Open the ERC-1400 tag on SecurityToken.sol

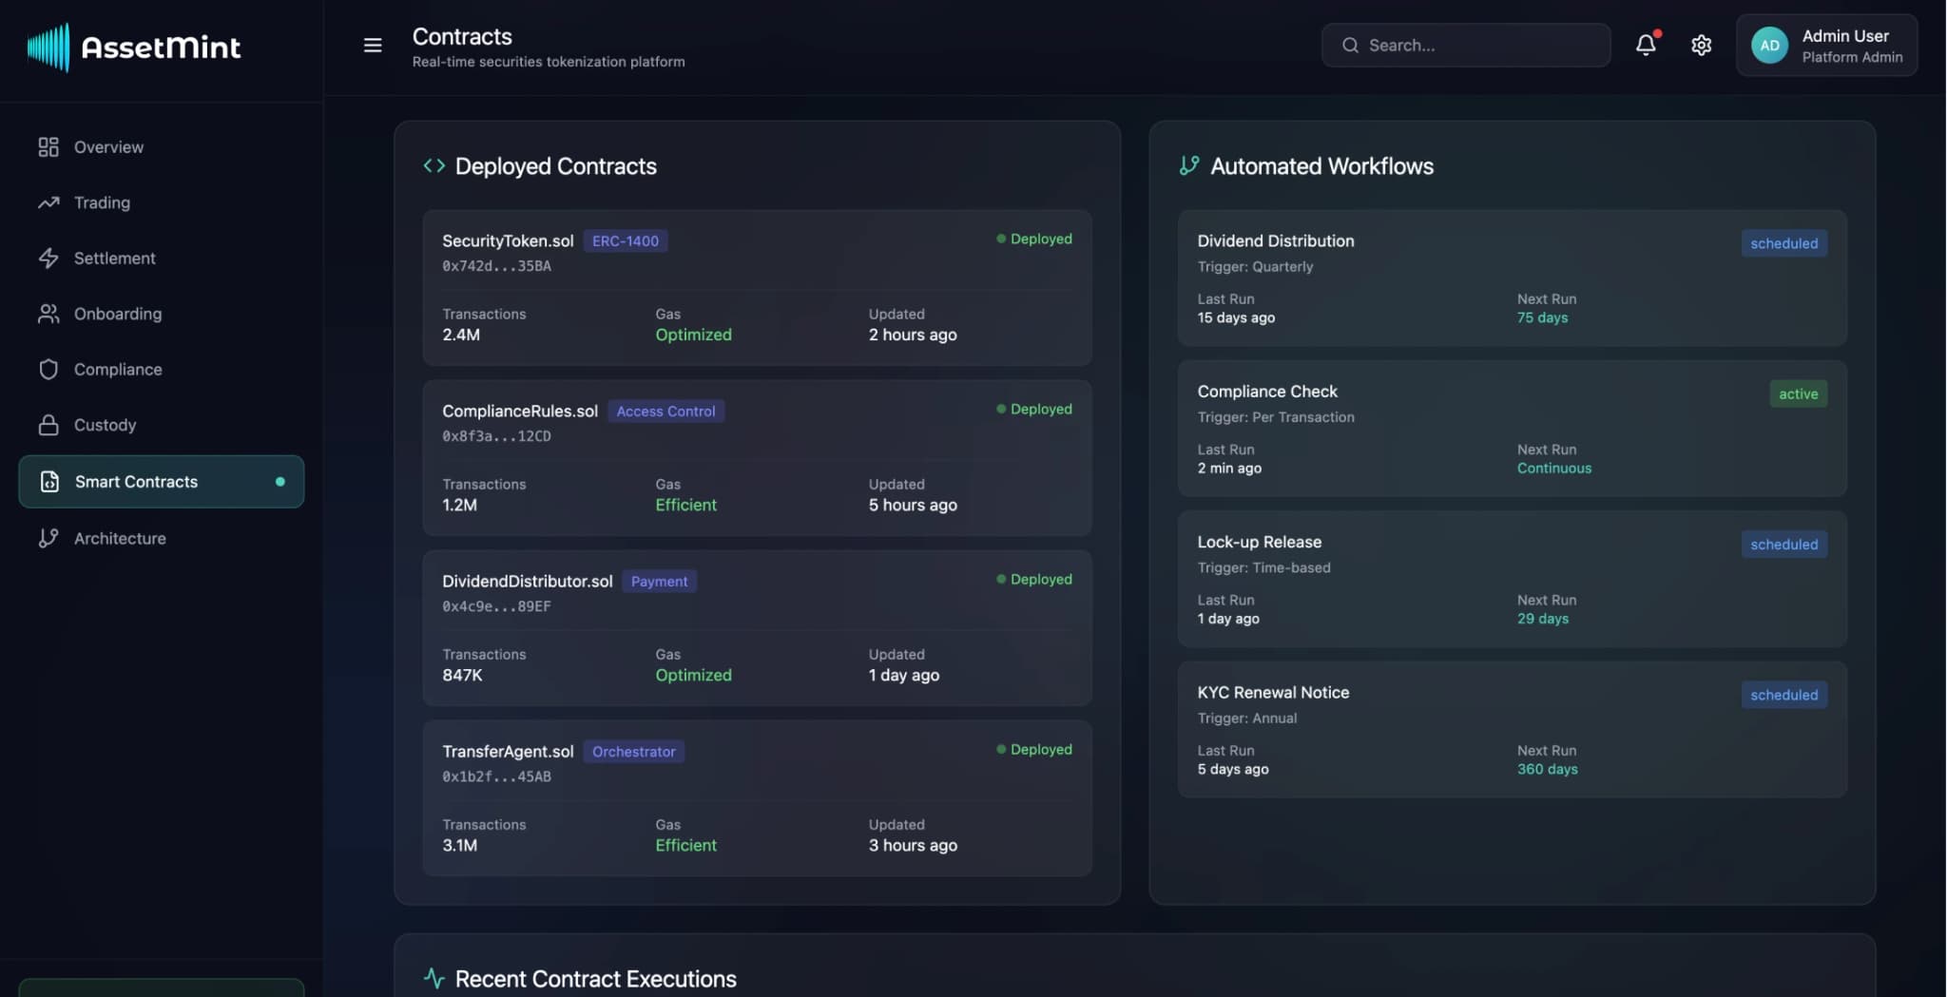pos(625,240)
